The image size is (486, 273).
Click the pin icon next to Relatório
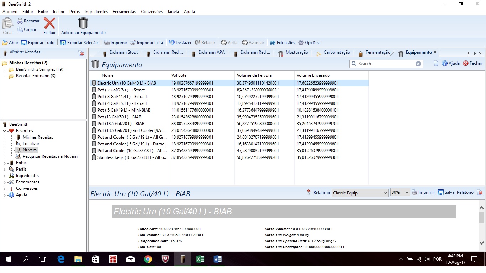(x=309, y=192)
